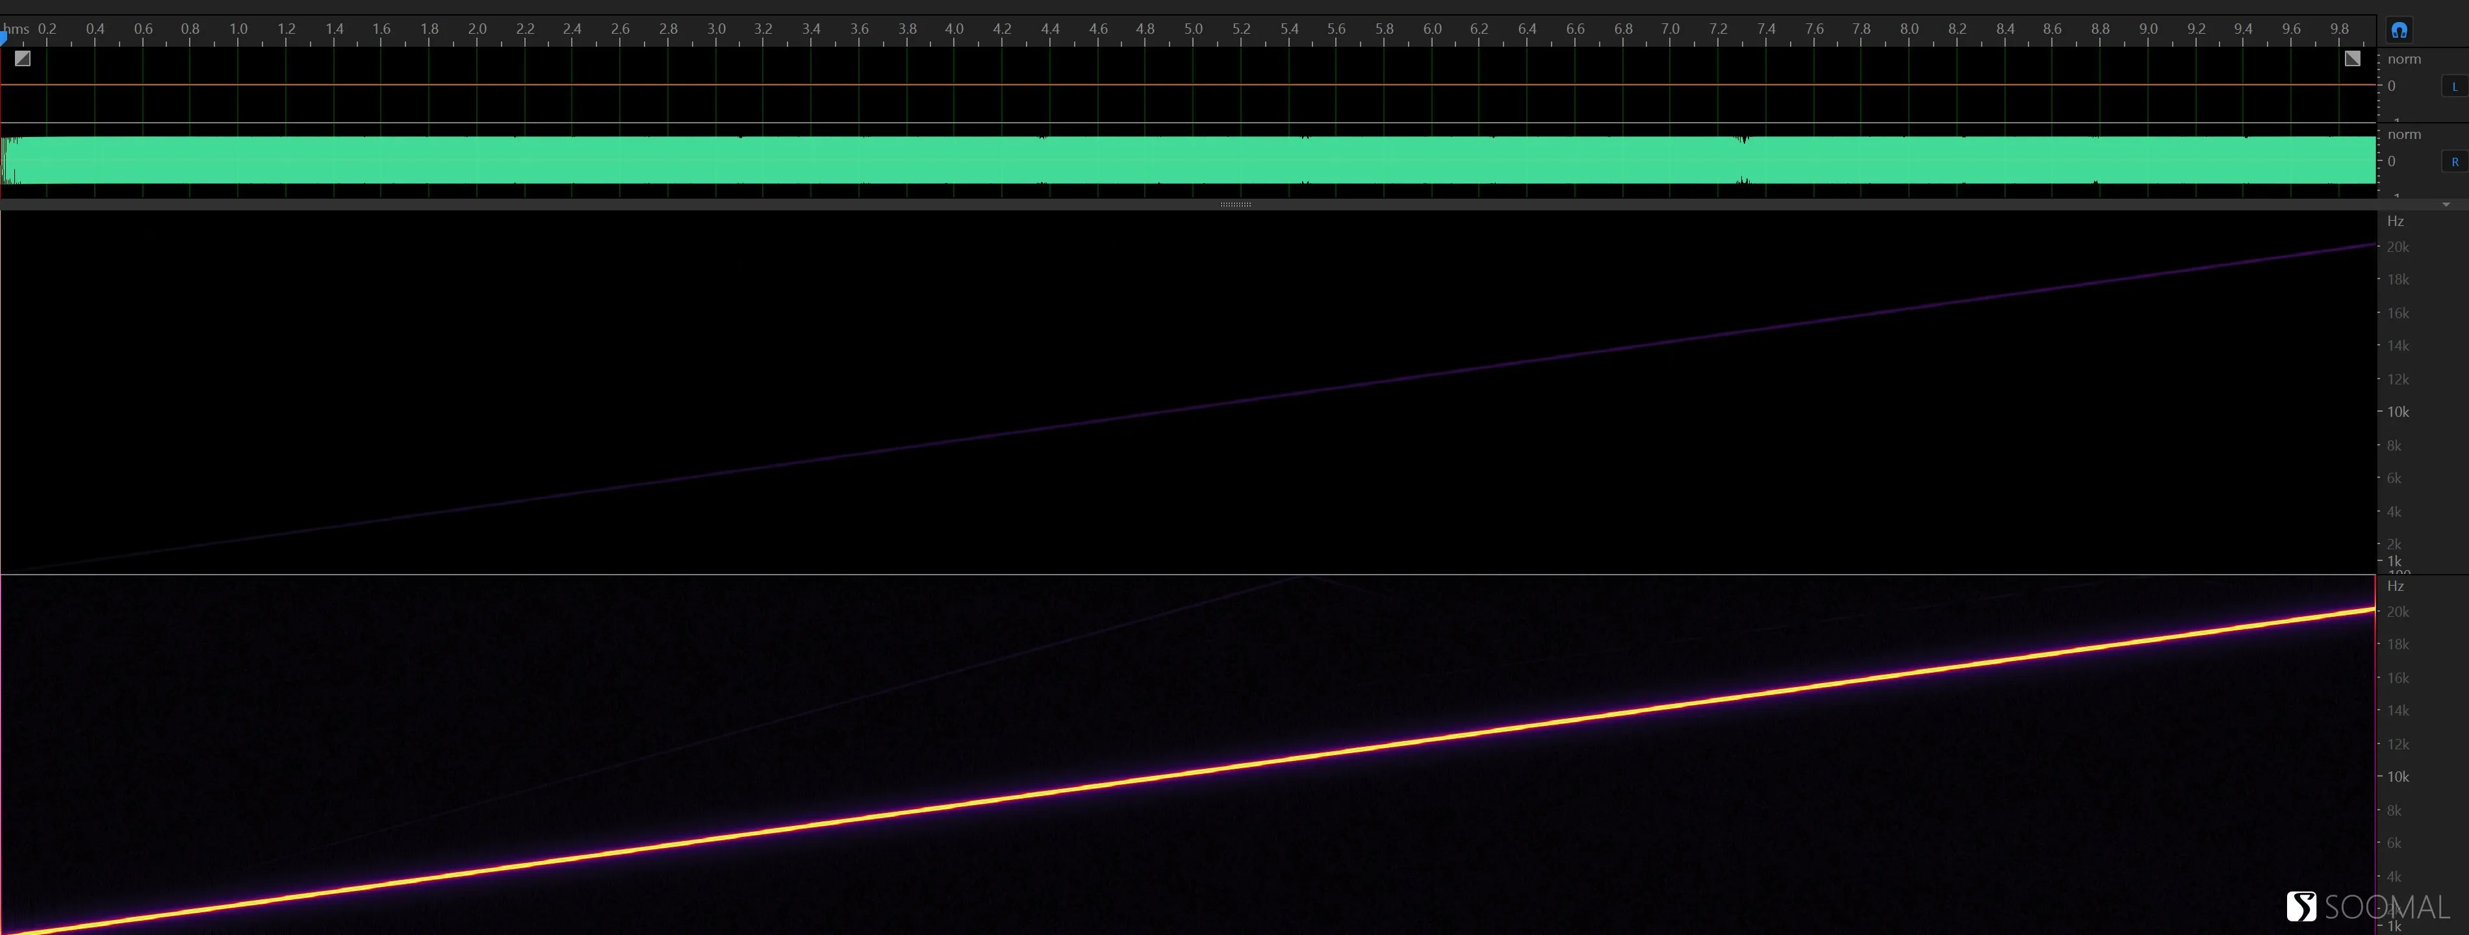Toggle the blue magnet snapping icon
This screenshot has height=935, width=2469.
(2399, 30)
